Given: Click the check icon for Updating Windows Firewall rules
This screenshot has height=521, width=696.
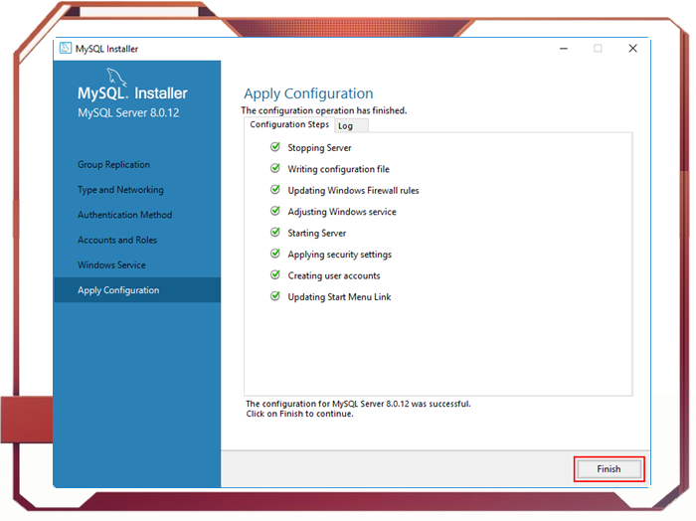Looking at the screenshot, I should 274,190.
